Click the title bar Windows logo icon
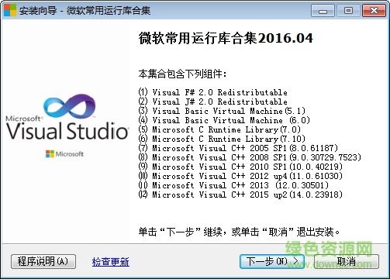Screen dimensions: 390x279 click(x=9, y=10)
